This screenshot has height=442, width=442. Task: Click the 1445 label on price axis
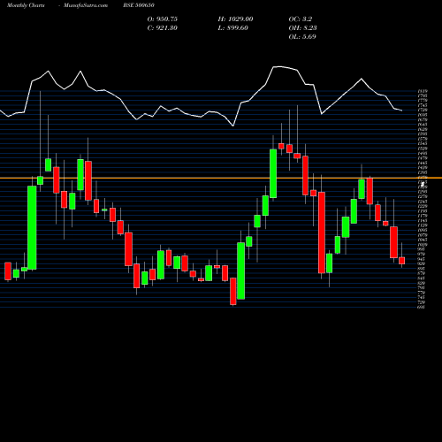coord(423,163)
